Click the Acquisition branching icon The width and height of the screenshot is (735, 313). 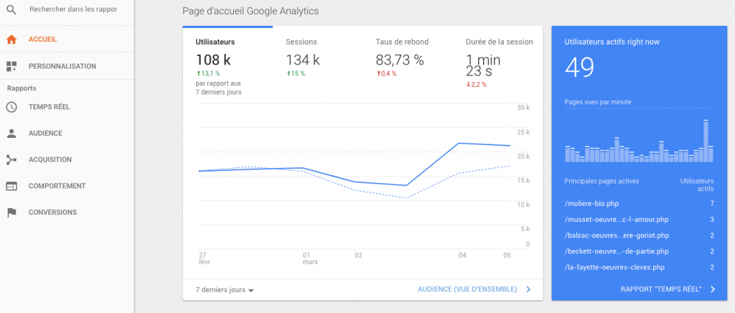[11, 160]
